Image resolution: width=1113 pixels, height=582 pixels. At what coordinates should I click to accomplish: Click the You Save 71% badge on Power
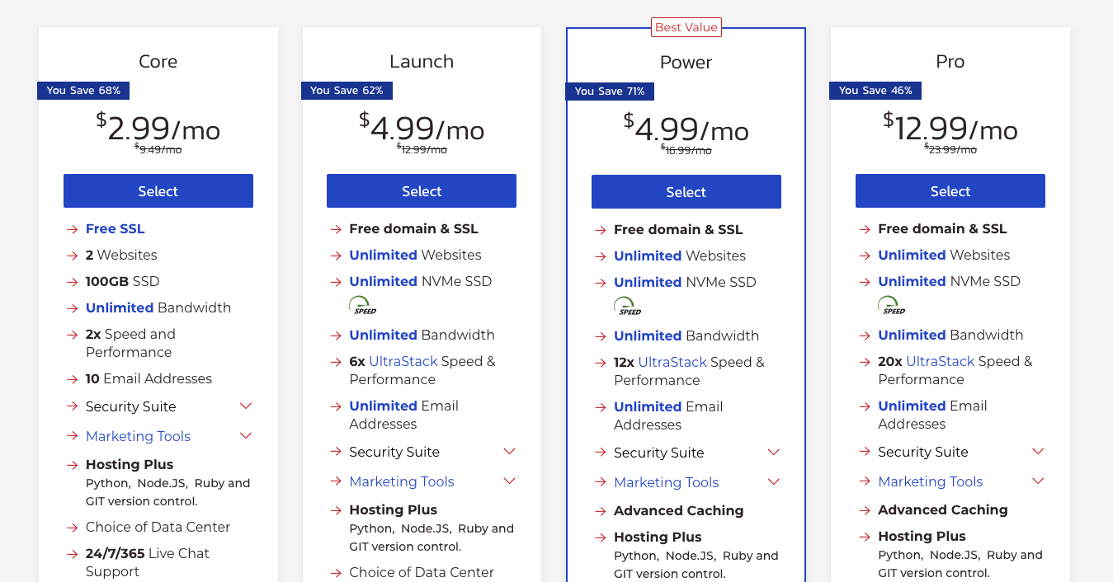[x=610, y=92]
